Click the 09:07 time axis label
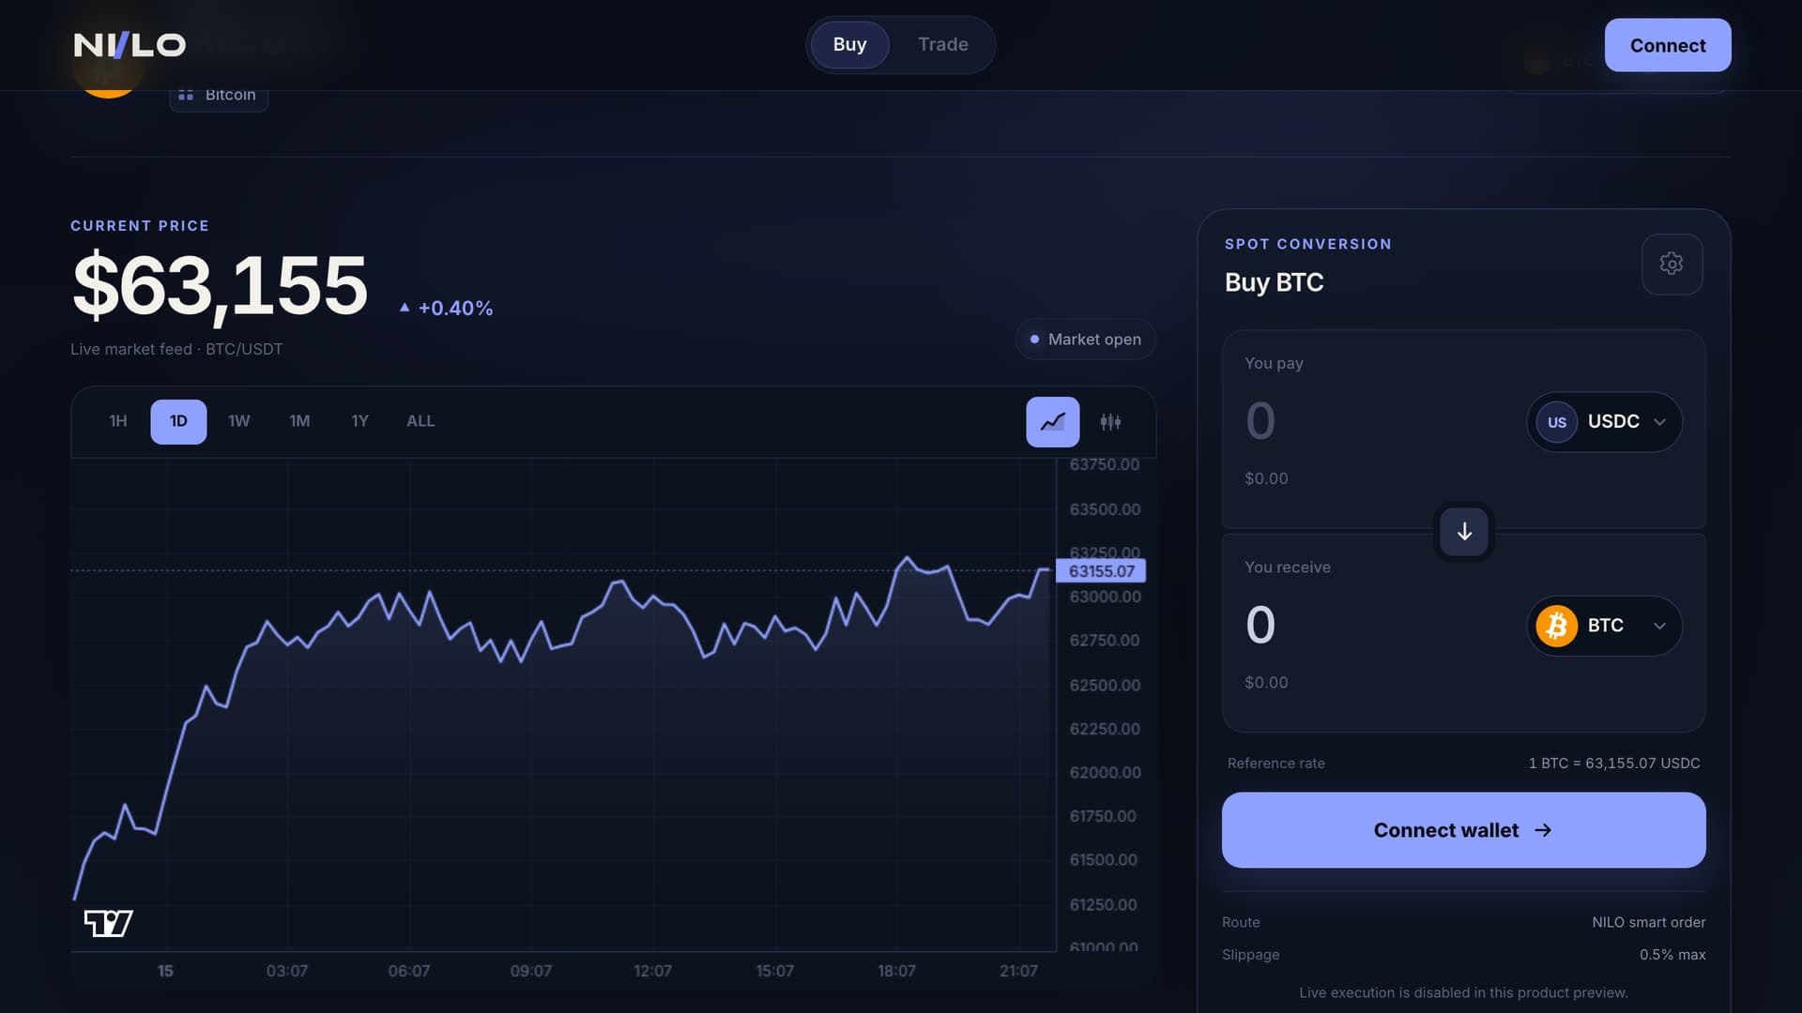The width and height of the screenshot is (1802, 1013). [530, 971]
